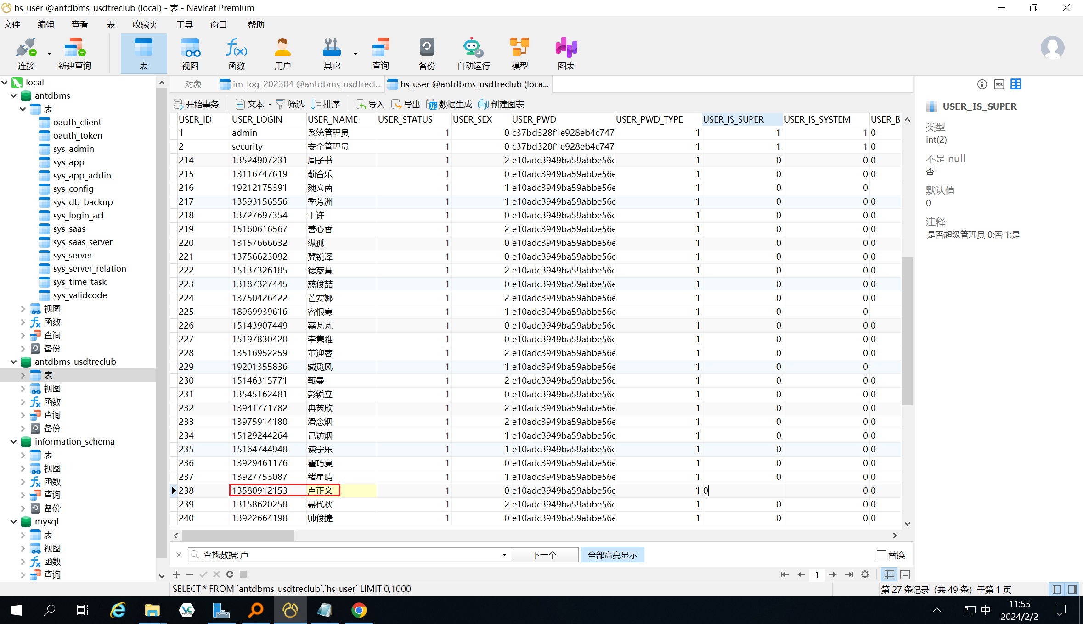
Task: Click the user avatar profile icon
Action: (1052, 48)
